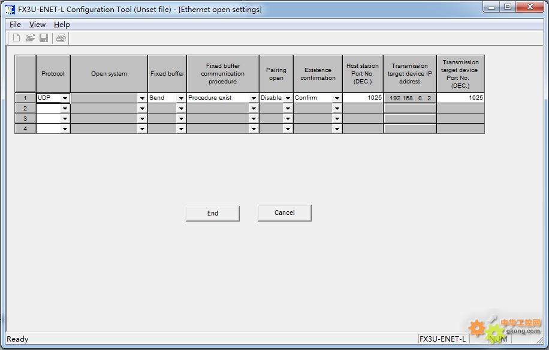Click the Ready status bar text
The width and height of the screenshot is (549, 350).
coord(17,339)
